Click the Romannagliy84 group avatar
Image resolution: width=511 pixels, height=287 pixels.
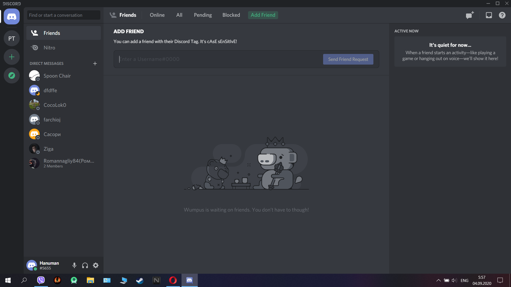pos(34,163)
